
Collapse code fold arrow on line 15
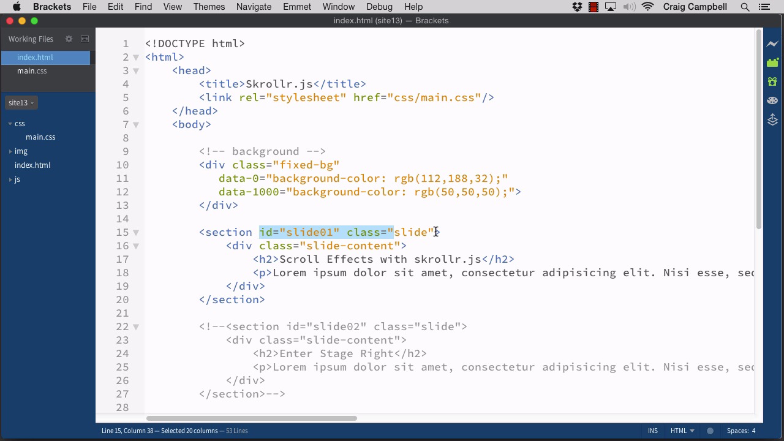click(x=136, y=233)
